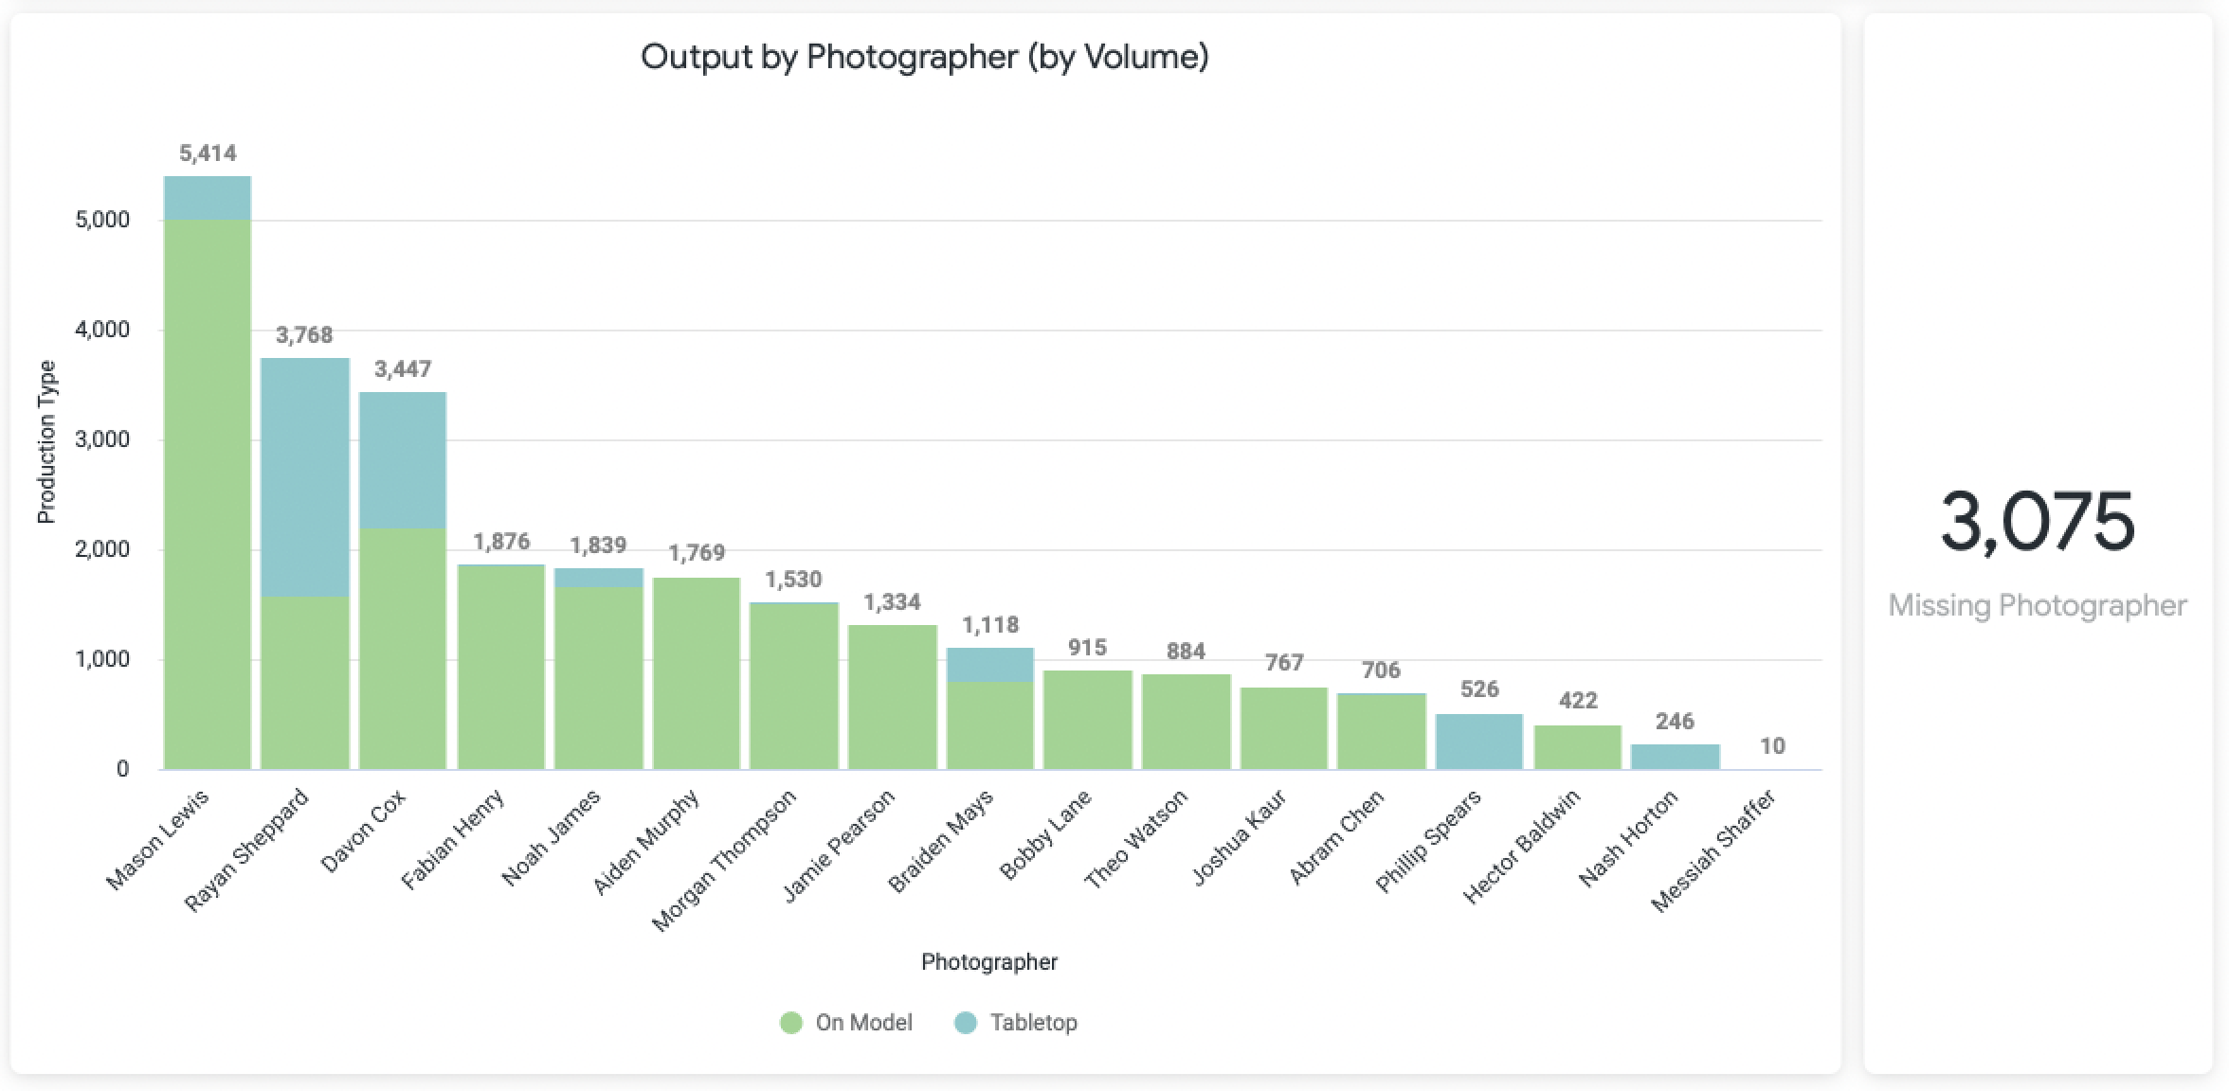Viewport: 2229px width, 1091px height.
Task: Click the Photographer x-axis title
Action: pos(989,962)
